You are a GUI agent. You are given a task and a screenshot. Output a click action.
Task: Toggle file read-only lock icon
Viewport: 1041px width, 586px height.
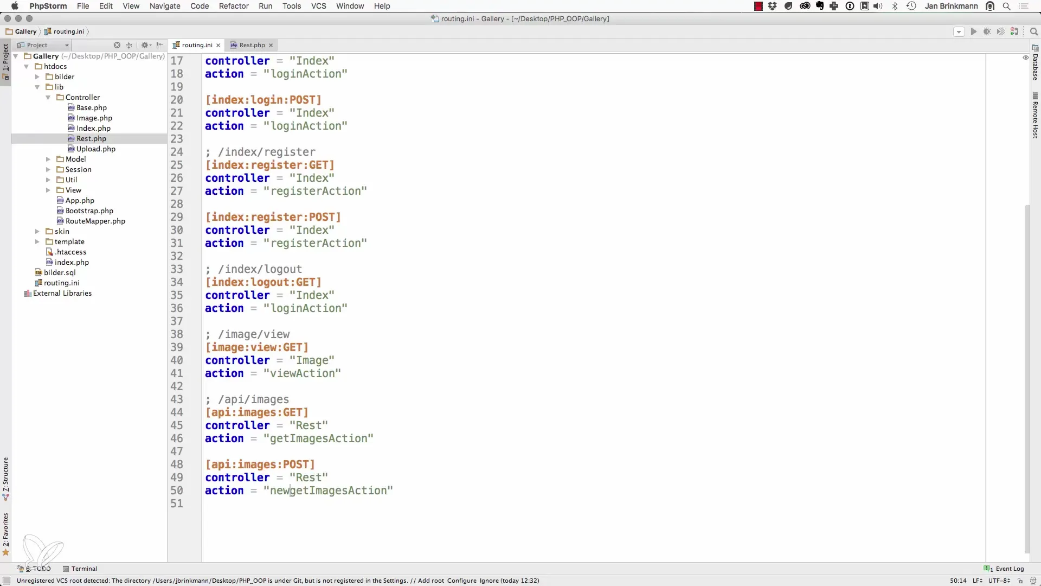pyautogui.click(x=1020, y=581)
